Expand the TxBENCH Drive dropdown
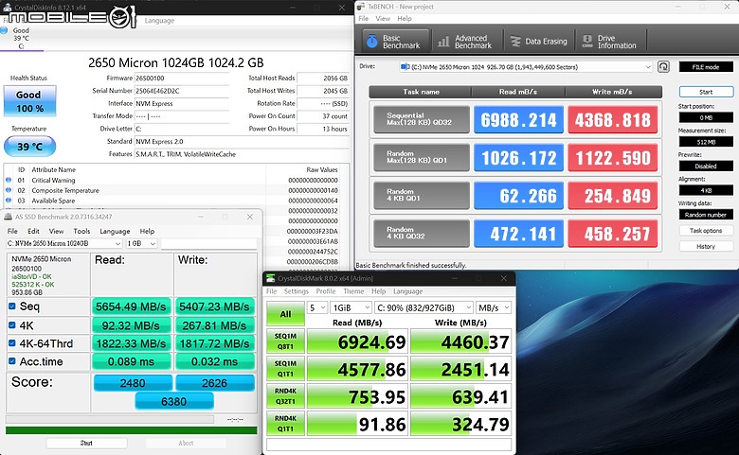739x455 pixels. 647,67
